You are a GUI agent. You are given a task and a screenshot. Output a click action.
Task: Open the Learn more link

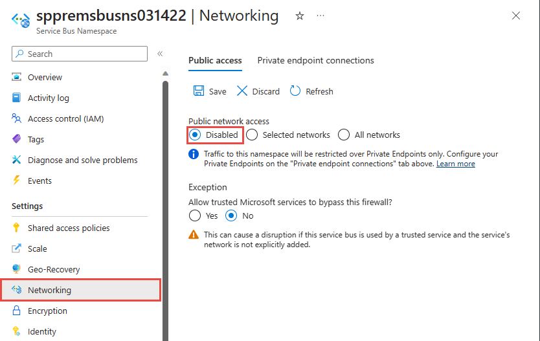click(456, 164)
